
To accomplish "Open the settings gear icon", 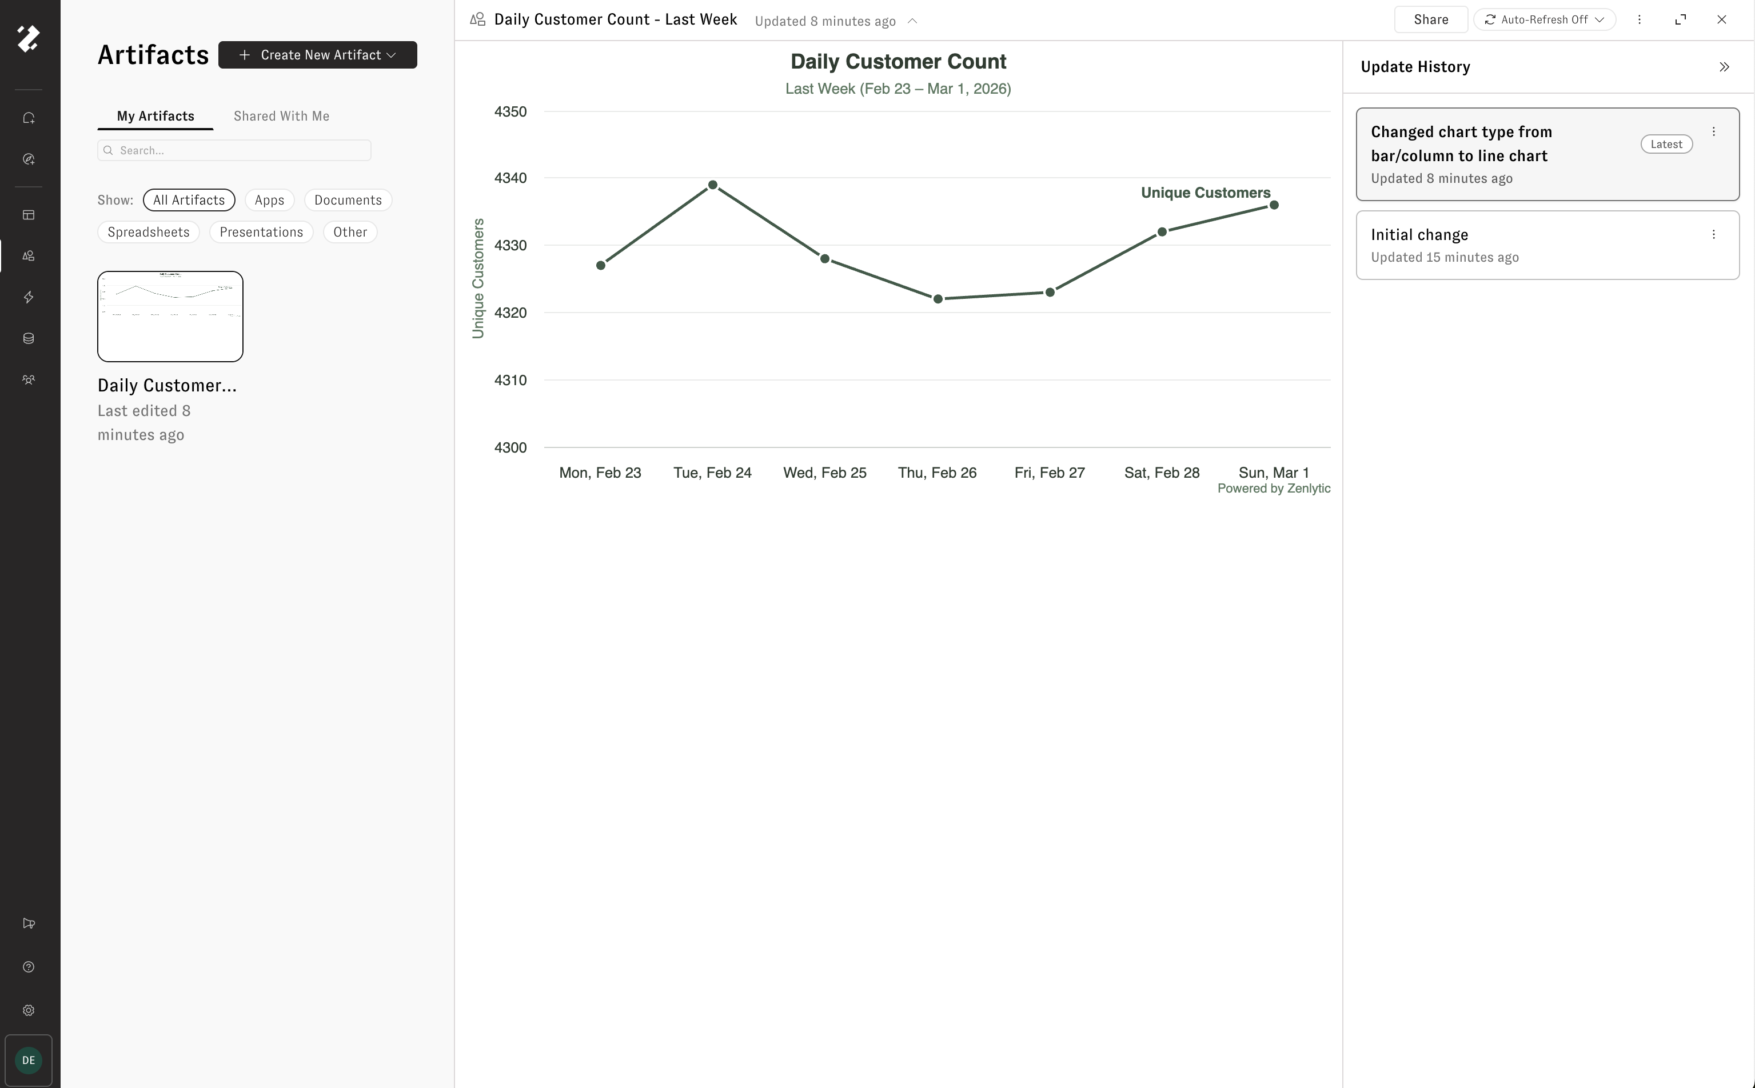I will [x=29, y=1010].
